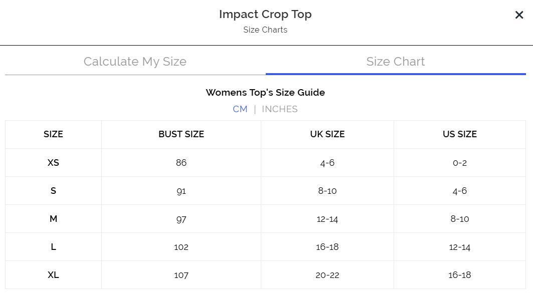The width and height of the screenshot is (533, 297).
Task: Switch to the Calculate My Size tab
Action: (x=135, y=62)
